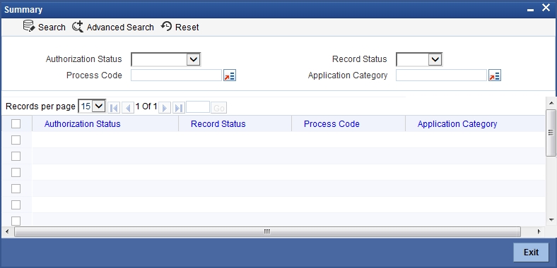The width and height of the screenshot is (557, 268).
Task: Sort by Process Code column header
Action: coord(332,123)
